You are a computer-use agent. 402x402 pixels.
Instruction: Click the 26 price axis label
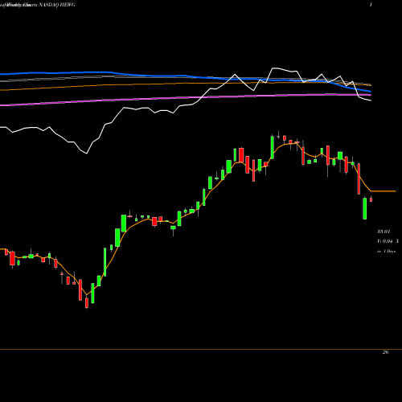click(x=385, y=352)
